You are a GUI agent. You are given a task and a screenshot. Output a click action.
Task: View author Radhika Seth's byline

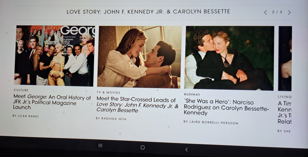coord(111,119)
